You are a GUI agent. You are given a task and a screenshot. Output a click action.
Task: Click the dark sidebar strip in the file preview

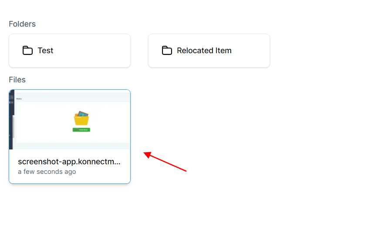point(11,119)
